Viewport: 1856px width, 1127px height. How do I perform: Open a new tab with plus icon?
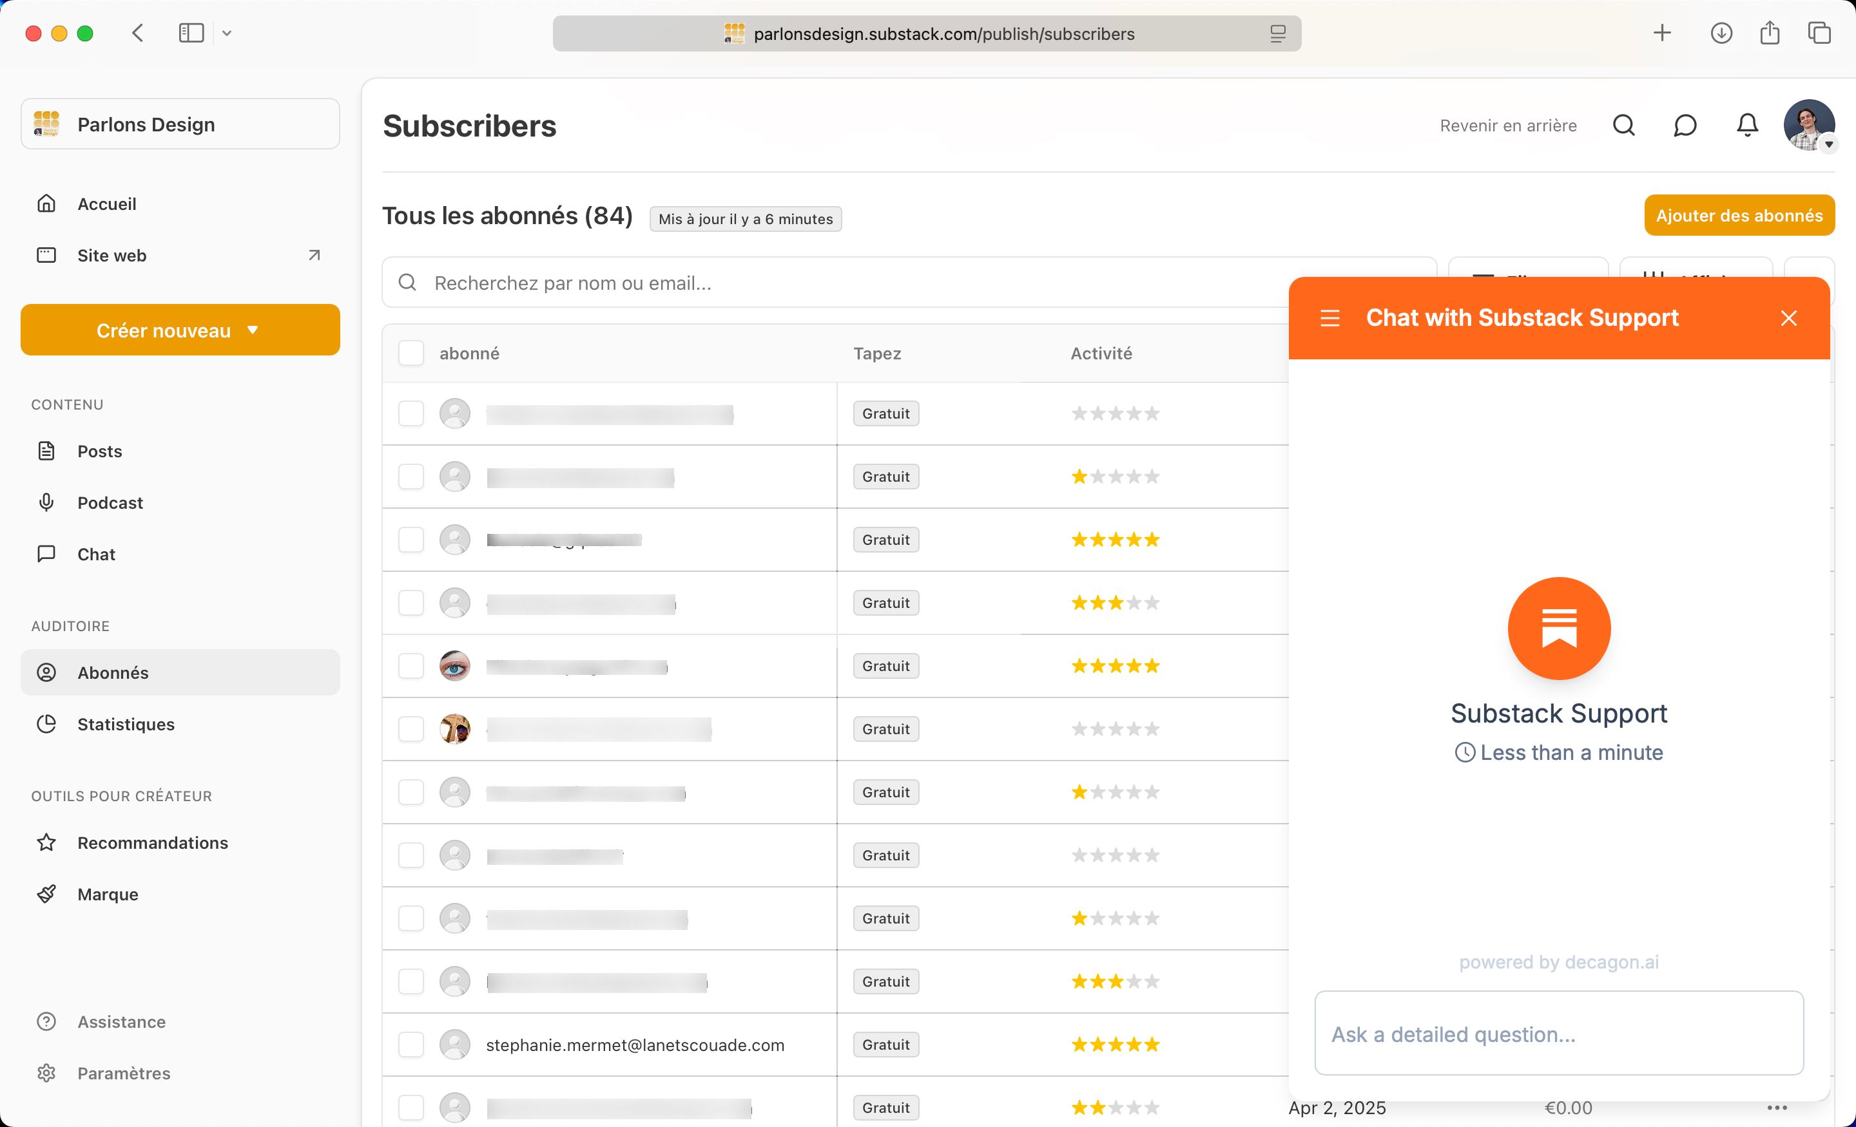[x=1663, y=33]
